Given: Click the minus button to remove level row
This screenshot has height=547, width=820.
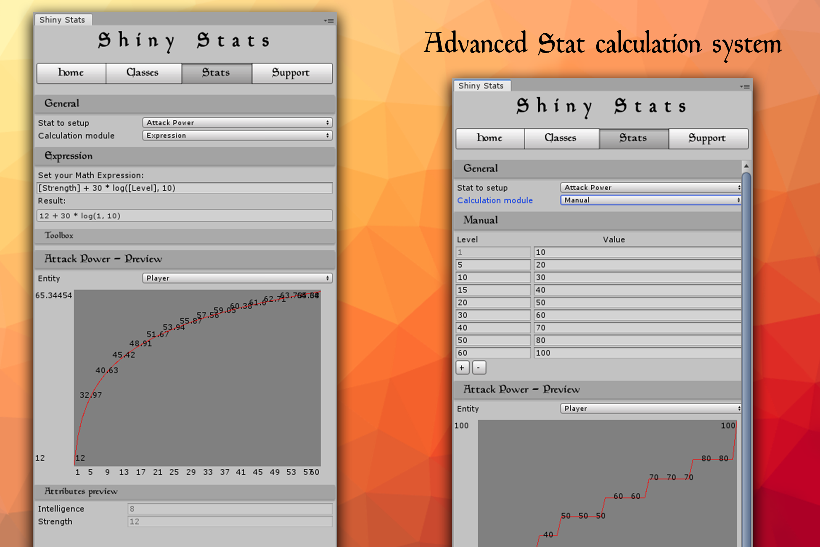Looking at the screenshot, I should click(x=479, y=368).
